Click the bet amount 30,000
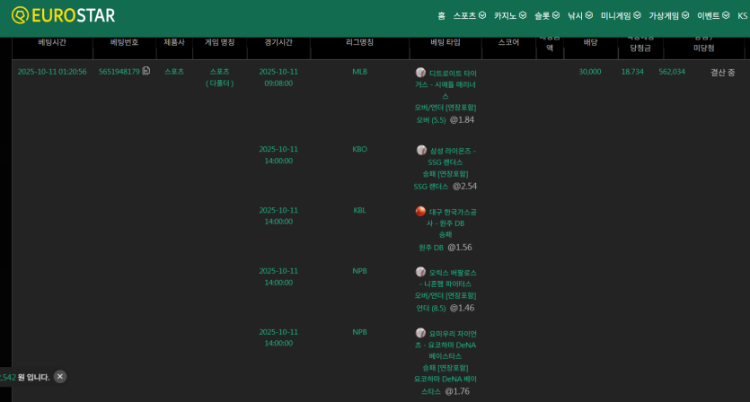This screenshot has width=750, height=402. point(590,72)
